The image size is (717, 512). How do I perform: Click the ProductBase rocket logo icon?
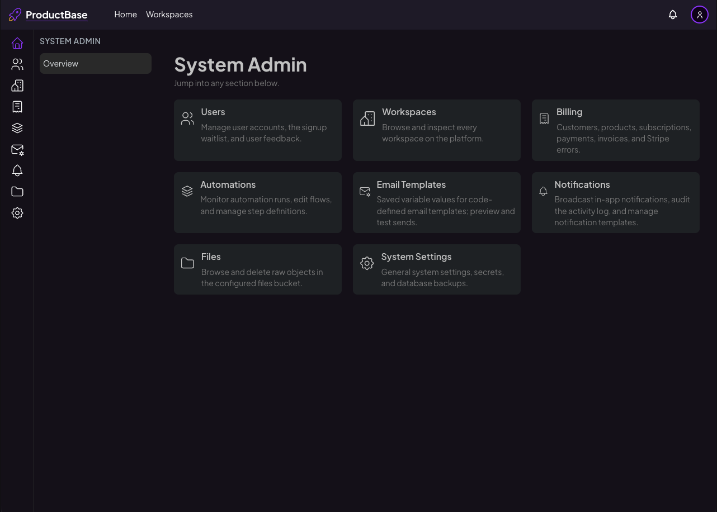coord(15,15)
